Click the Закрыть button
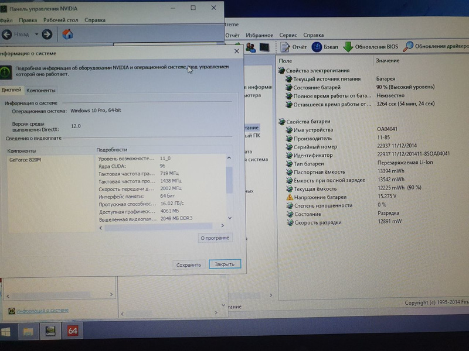469x351 pixels. click(225, 264)
